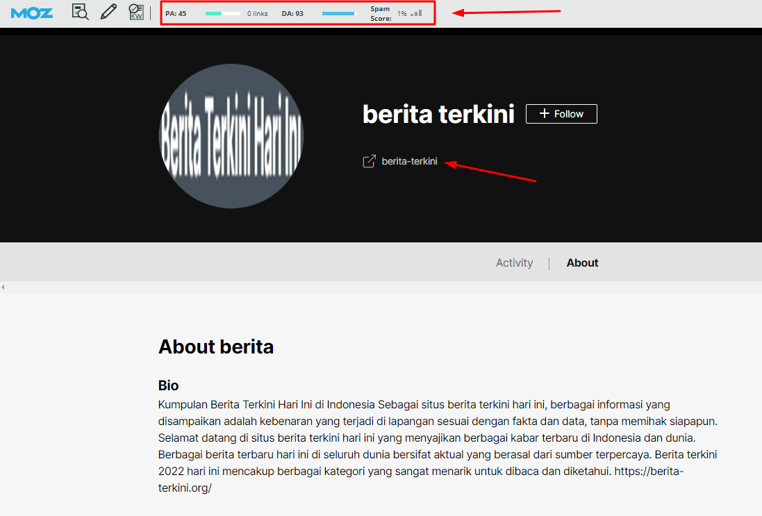The height and width of the screenshot is (516, 762).
Task: Click the left scroll arrow on horizontal scrollbar
Action: (3, 287)
